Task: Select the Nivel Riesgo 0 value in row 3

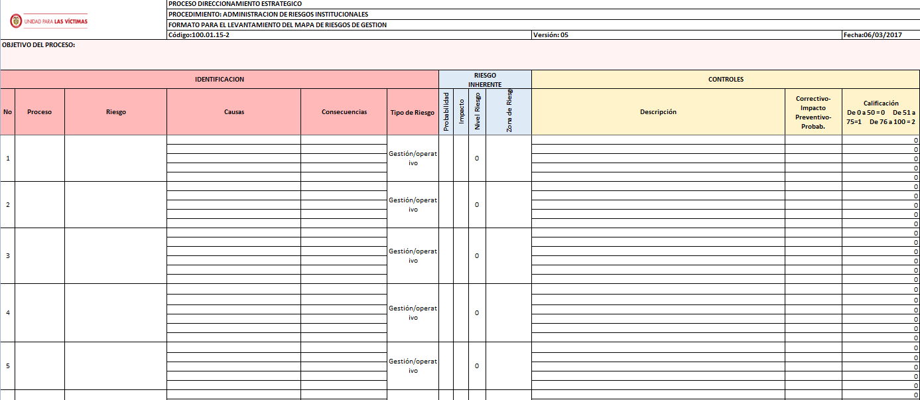Action: (477, 256)
